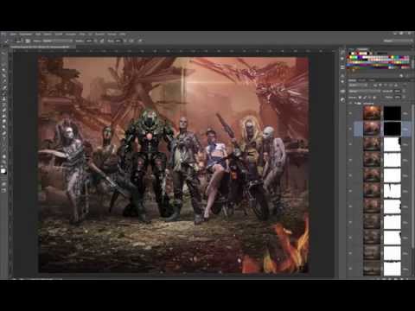Select the Quick Selection tool
The width and height of the screenshot is (415, 311).
(4, 71)
